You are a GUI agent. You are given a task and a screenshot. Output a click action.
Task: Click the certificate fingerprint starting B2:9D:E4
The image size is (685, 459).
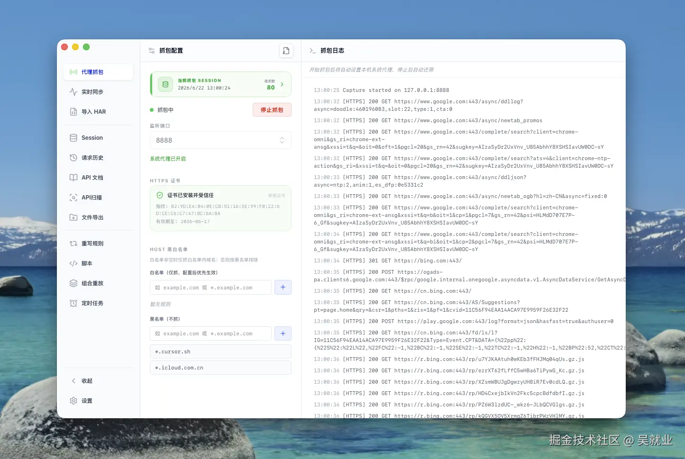click(218, 210)
